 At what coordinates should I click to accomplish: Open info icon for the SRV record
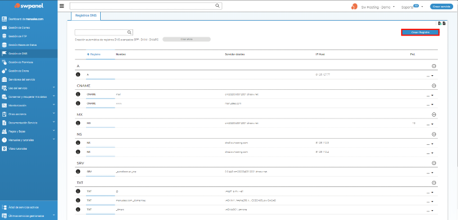pyautogui.click(x=78, y=172)
